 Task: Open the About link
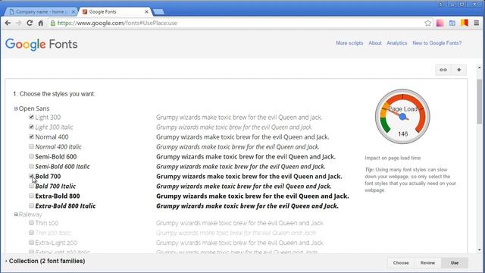[x=375, y=43]
